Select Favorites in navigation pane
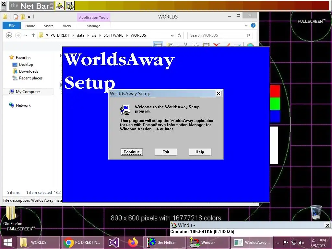 (23, 58)
